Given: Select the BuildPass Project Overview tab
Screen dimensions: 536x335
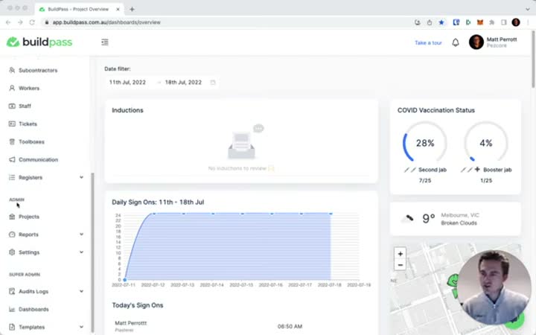Looking at the screenshot, I should (x=80, y=9).
